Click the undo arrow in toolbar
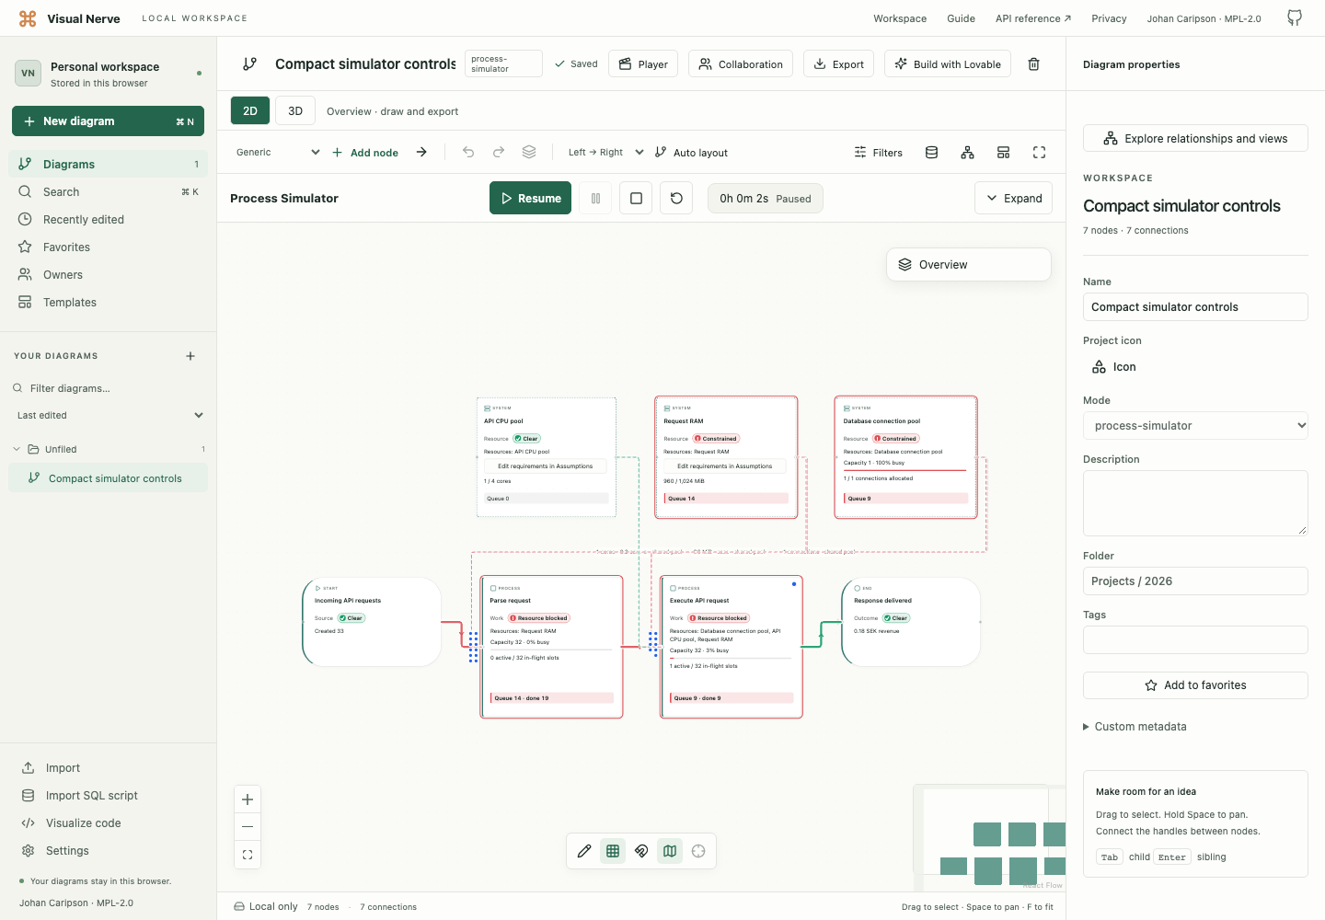 [468, 152]
